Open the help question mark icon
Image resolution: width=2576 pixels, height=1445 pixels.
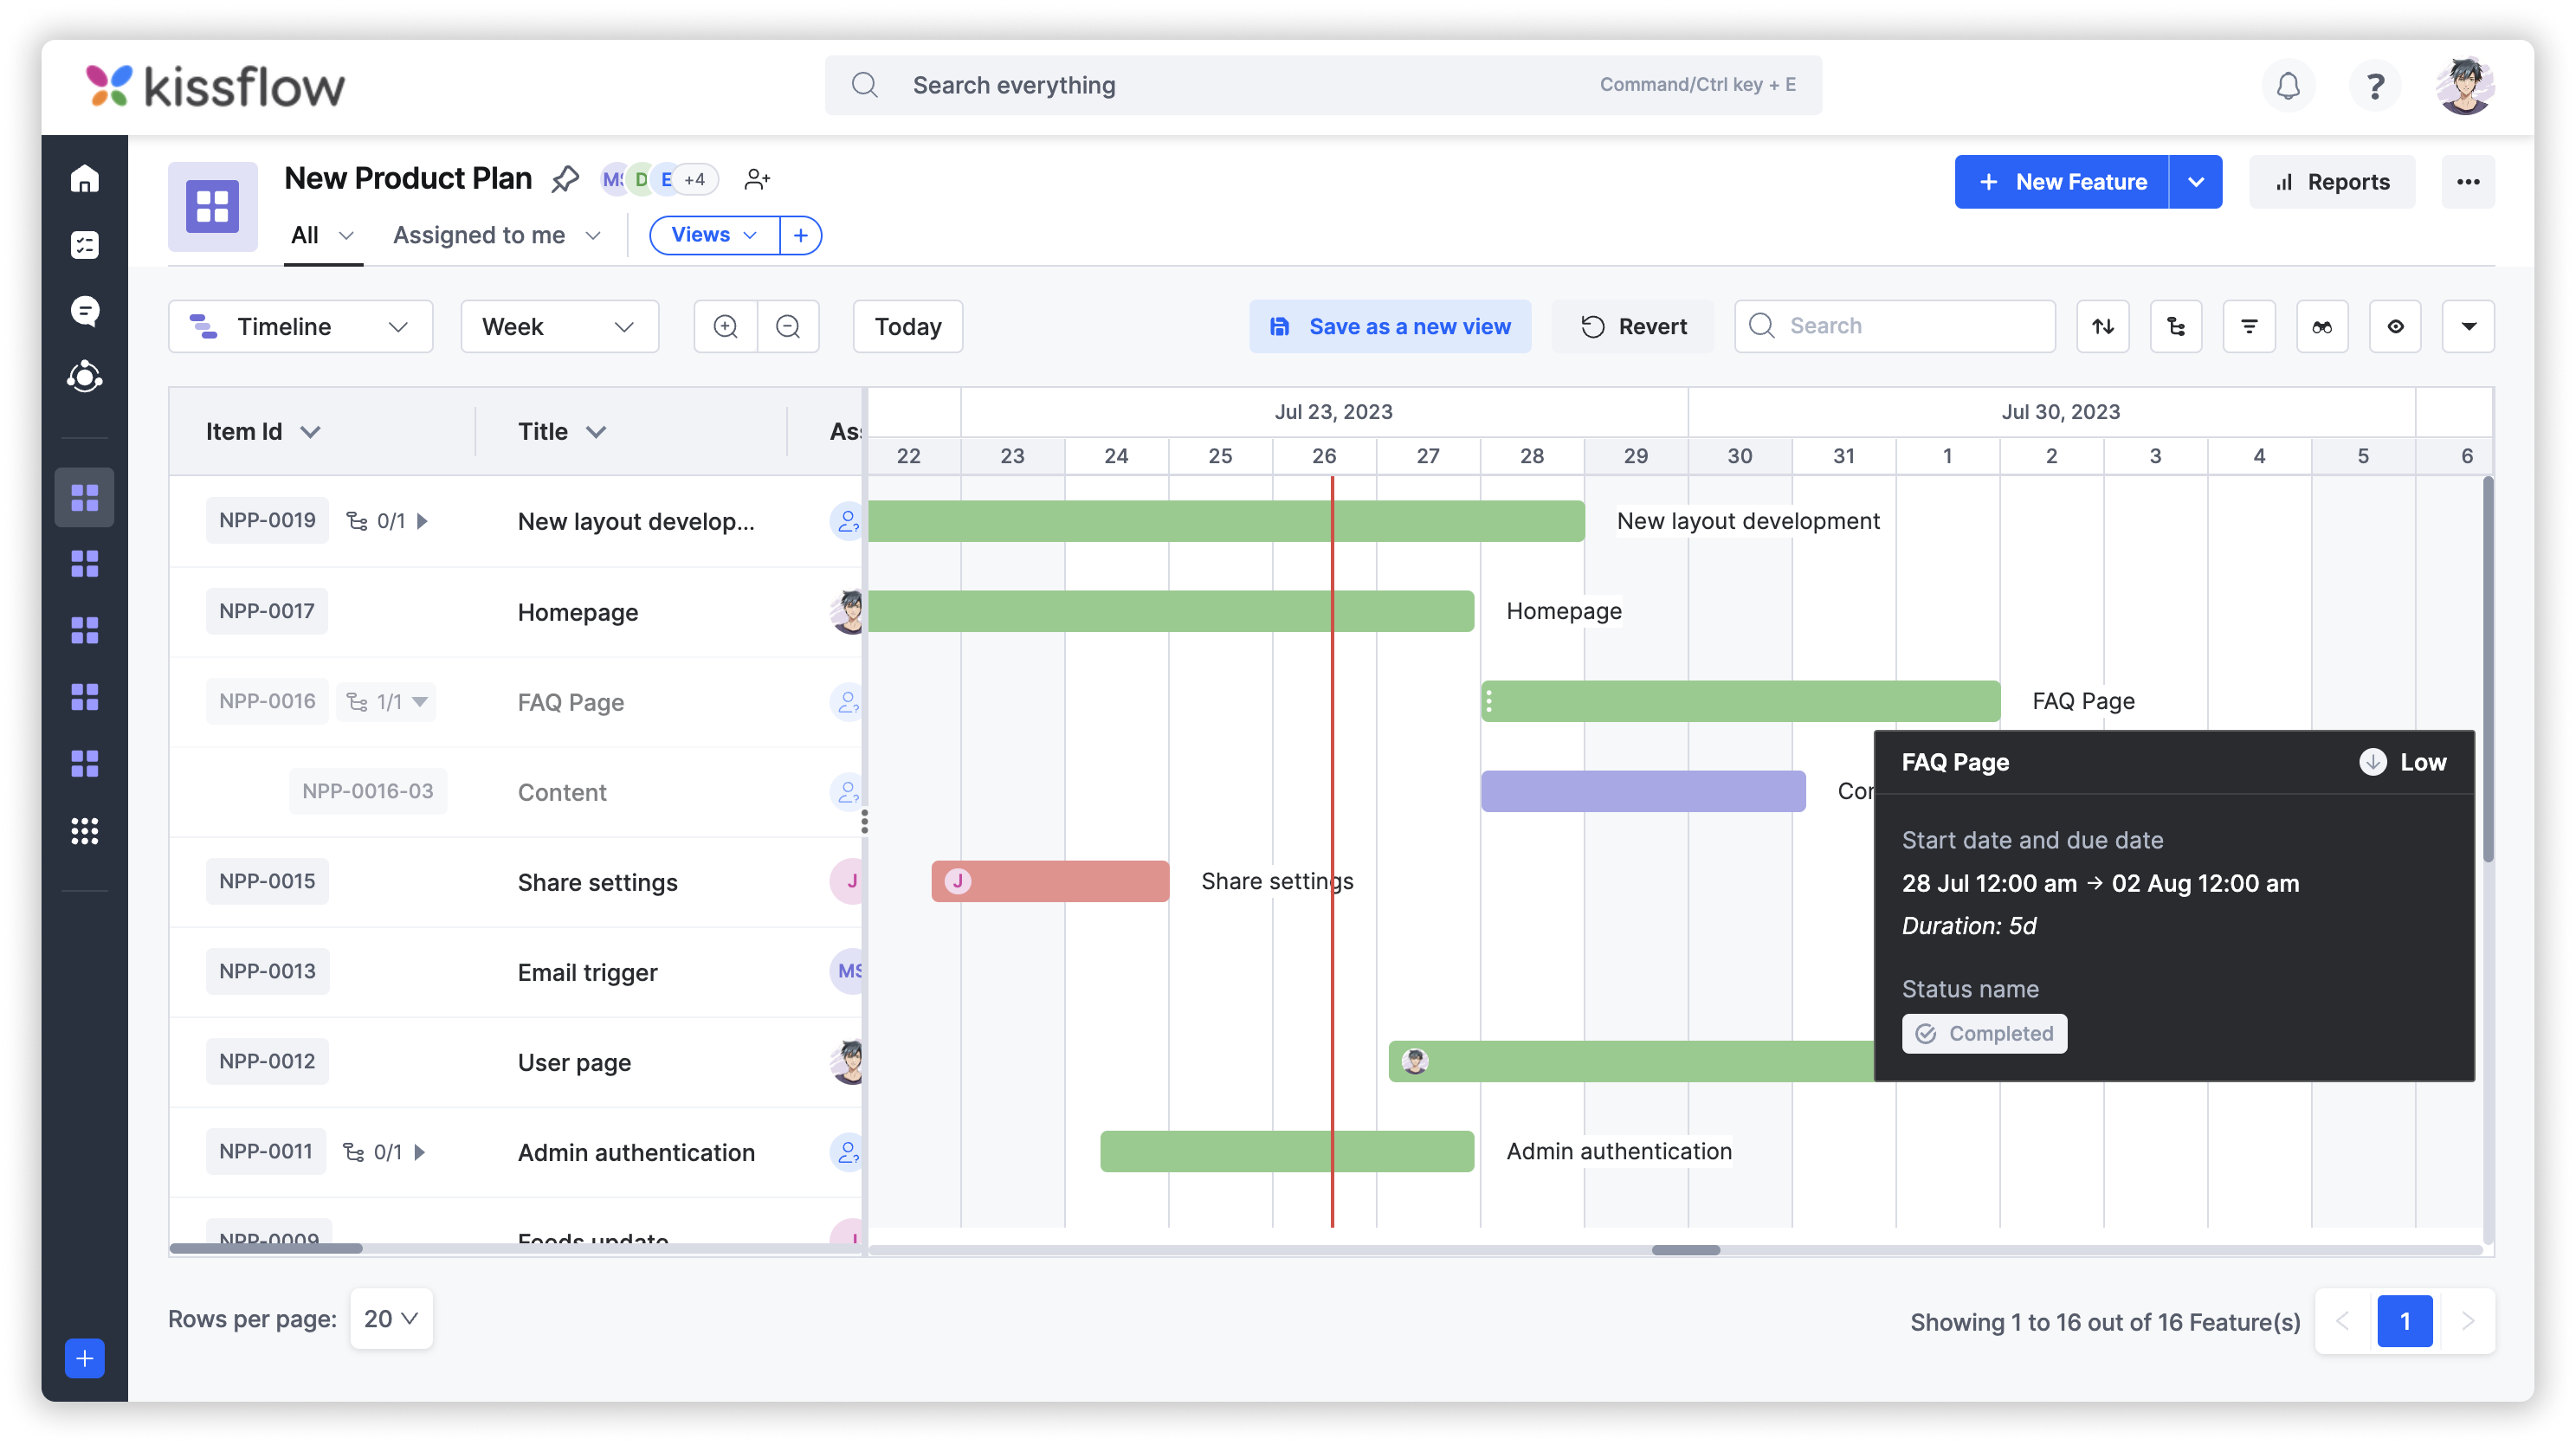pos(2375,86)
